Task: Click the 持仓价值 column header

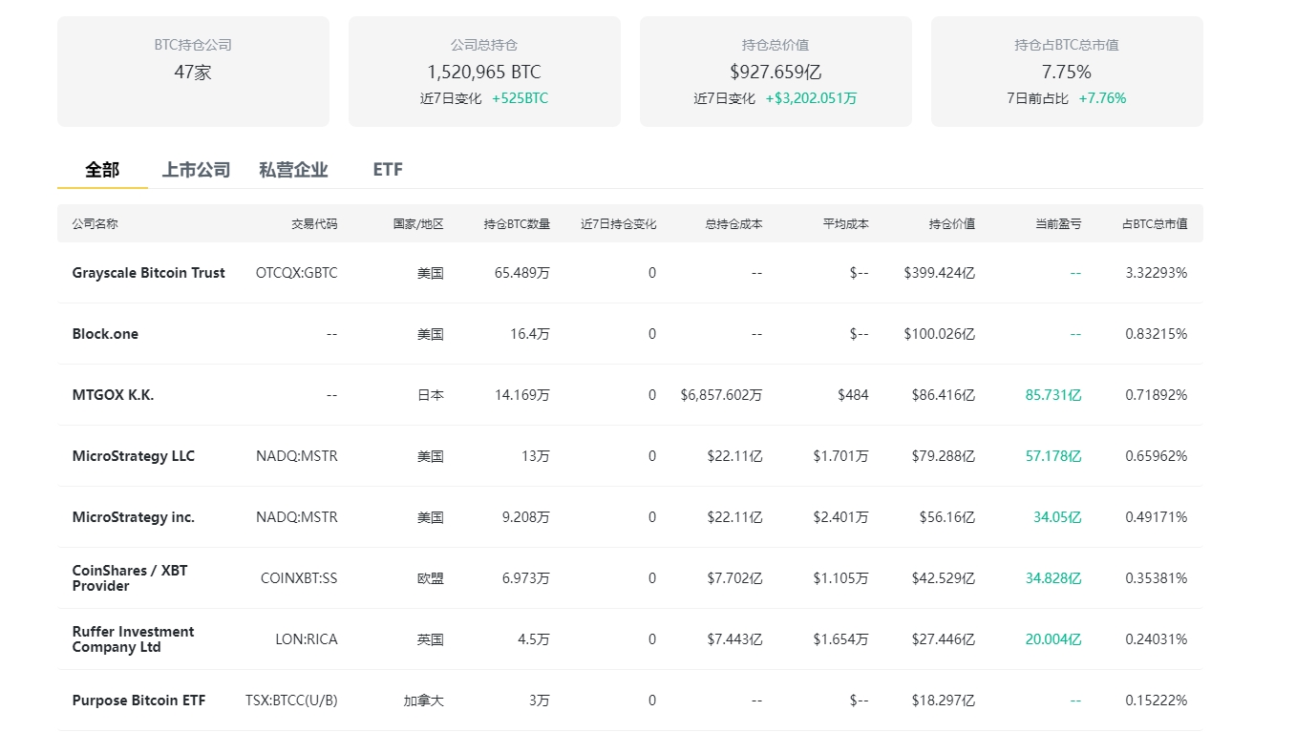Action: tap(952, 224)
